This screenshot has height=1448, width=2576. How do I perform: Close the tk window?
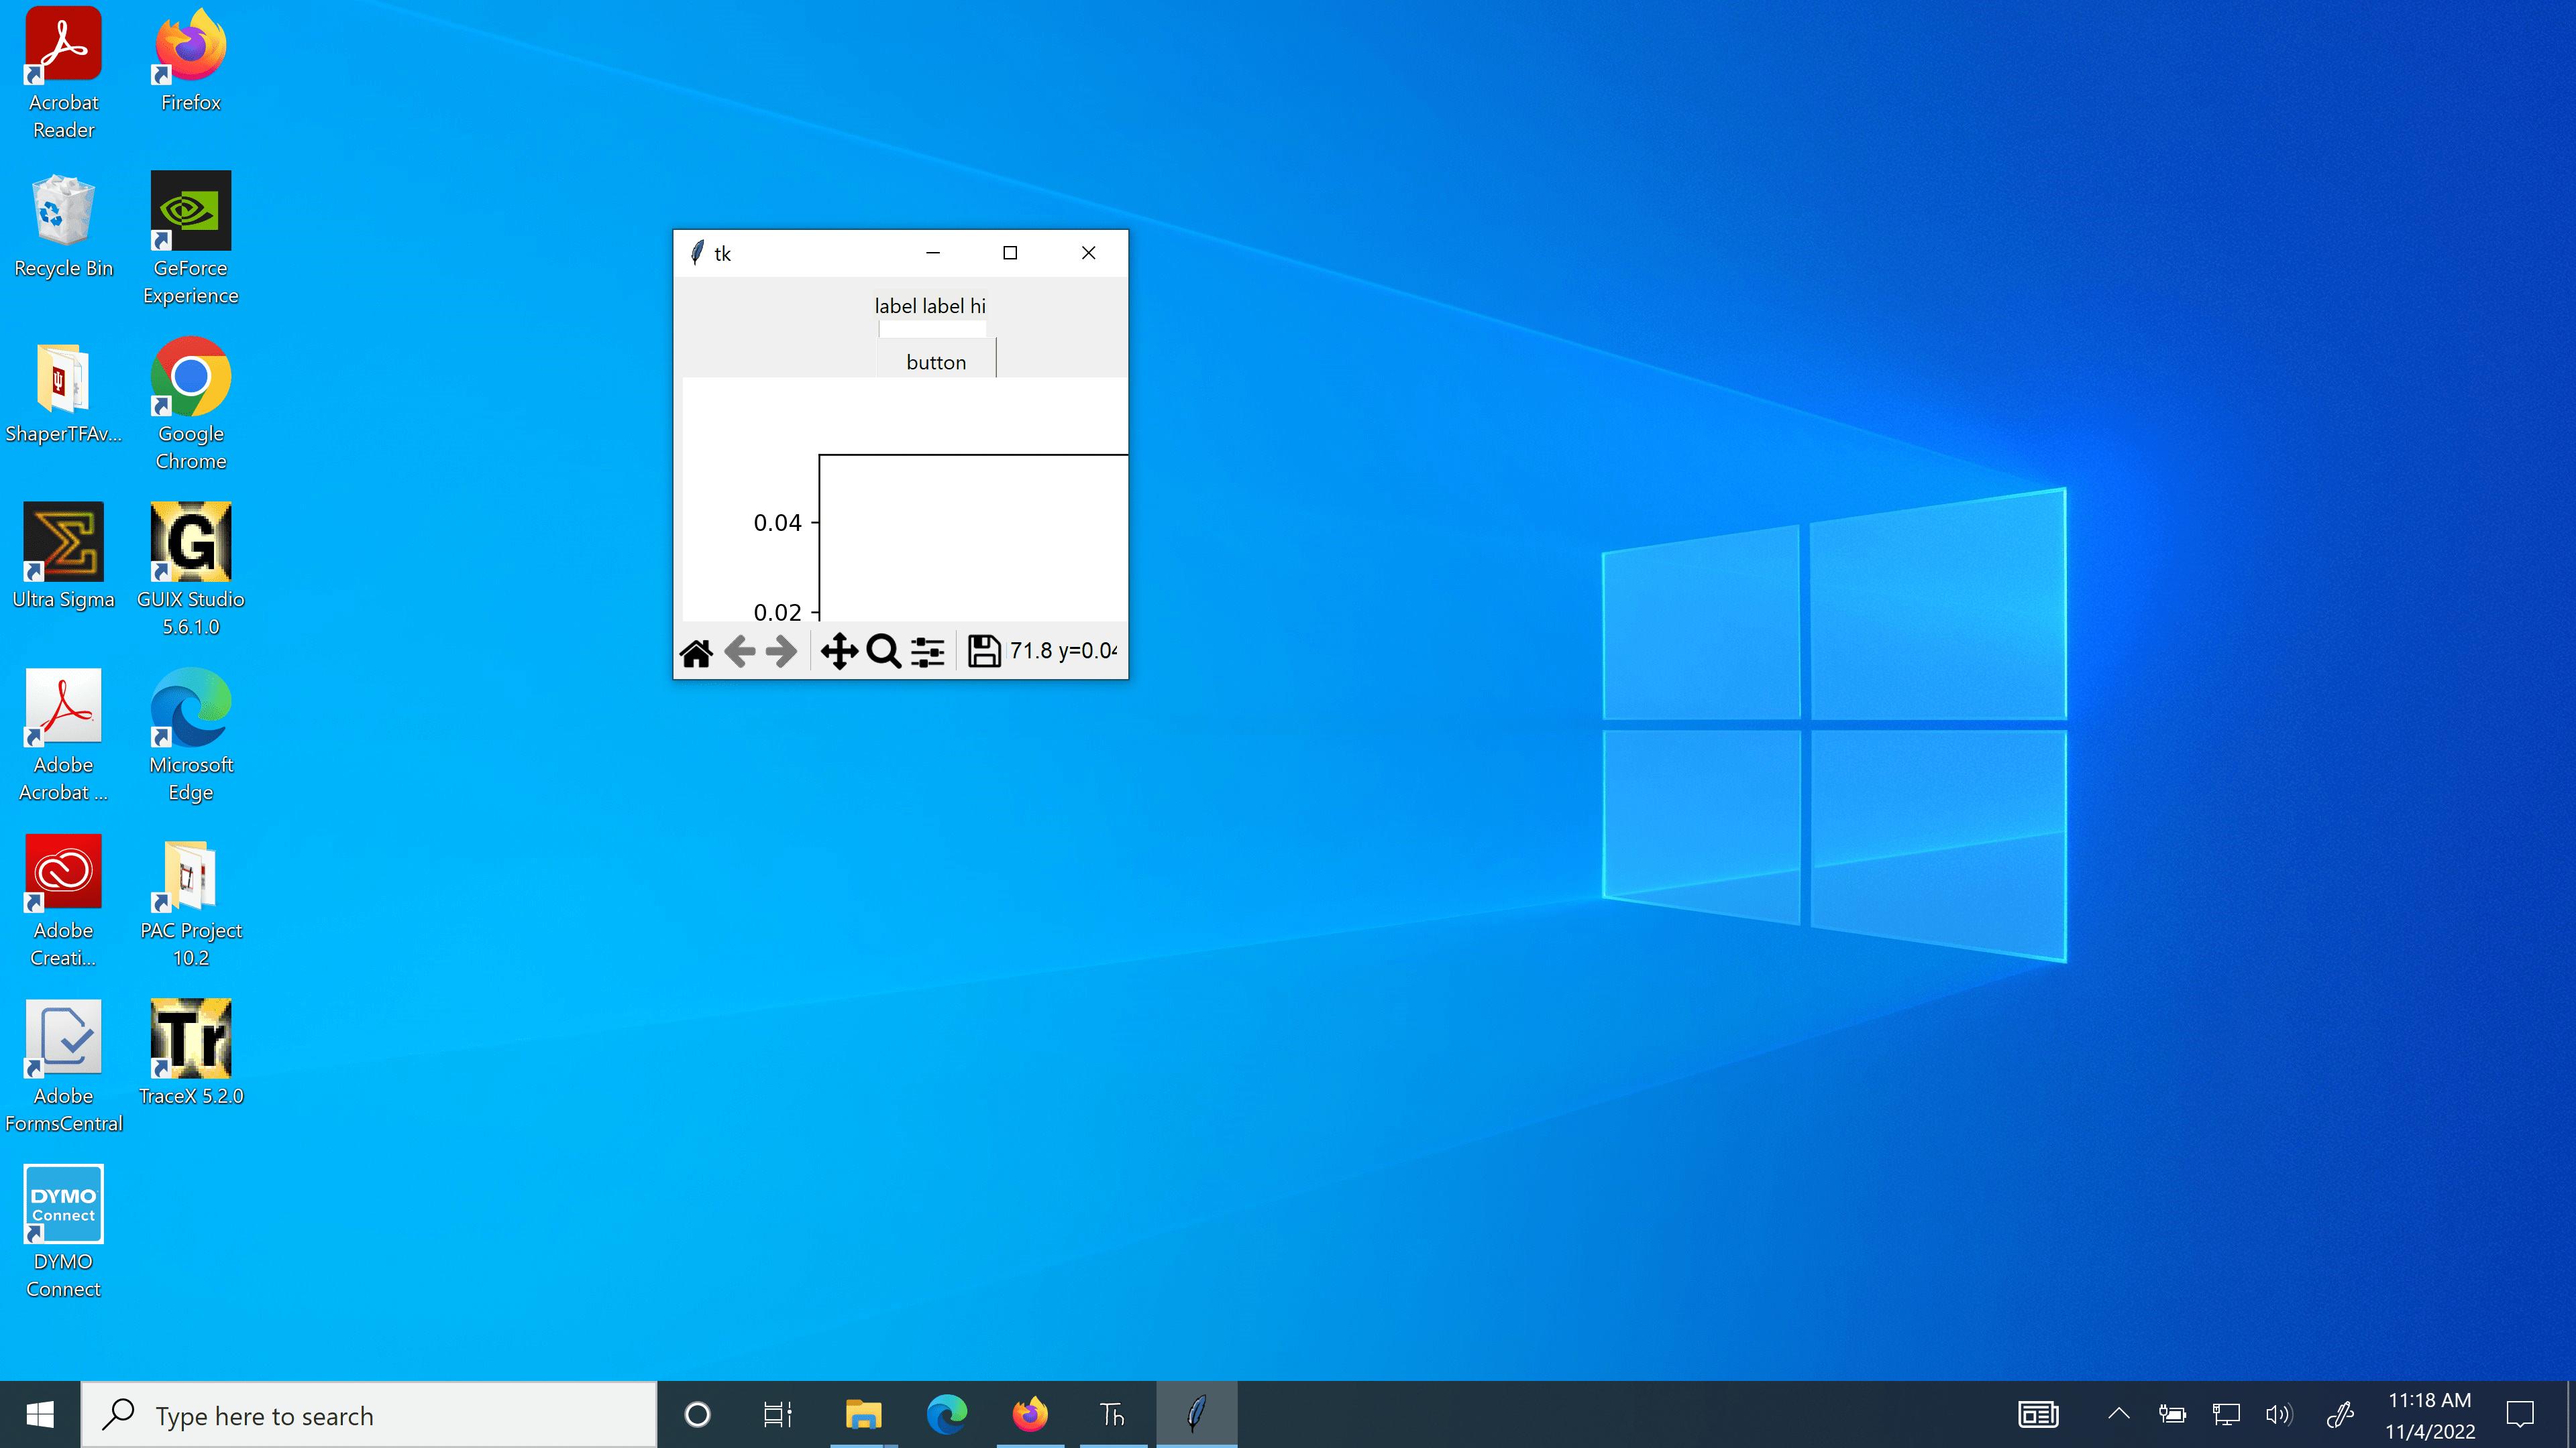[1088, 253]
